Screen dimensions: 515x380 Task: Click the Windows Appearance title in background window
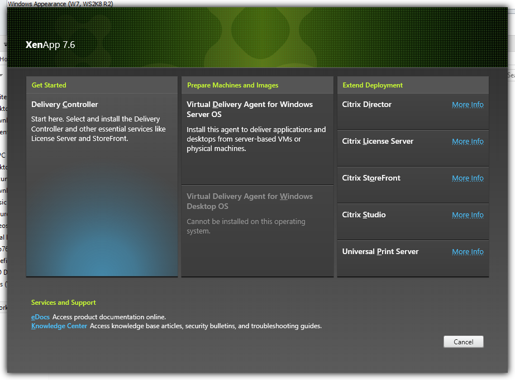pyautogui.click(x=60, y=4)
